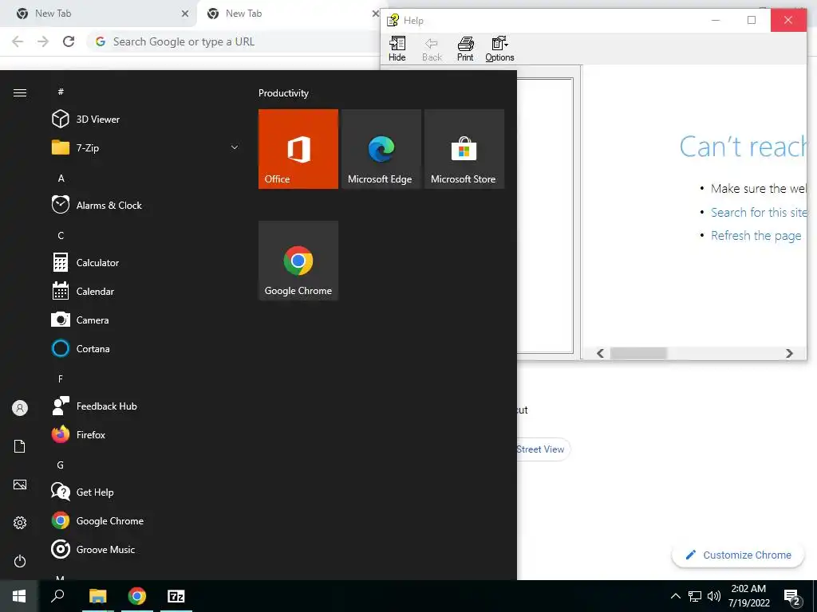The width and height of the screenshot is (817, 612).
Task: Click the Google Chrome tile
Action: [298, 261]
